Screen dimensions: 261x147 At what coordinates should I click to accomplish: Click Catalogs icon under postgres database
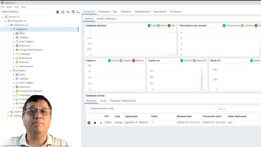click(17, 79)
